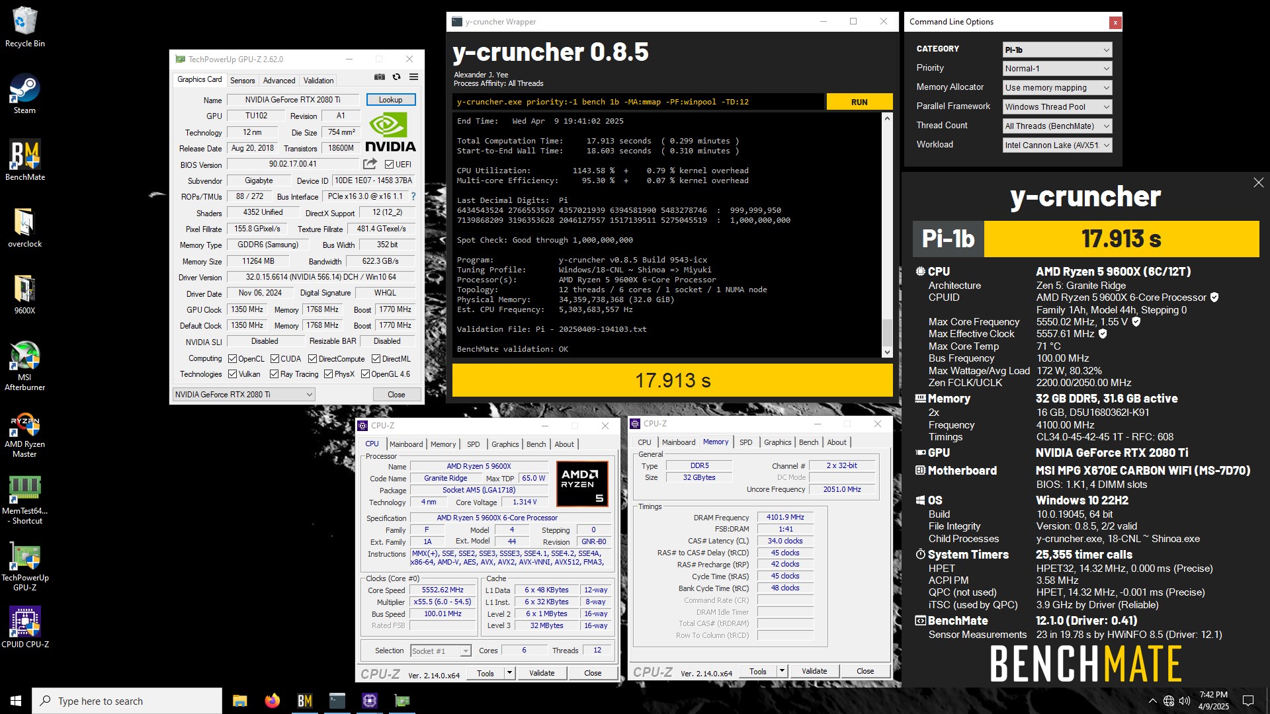Open the Thread Count dropdown

tap(1057, 126)
